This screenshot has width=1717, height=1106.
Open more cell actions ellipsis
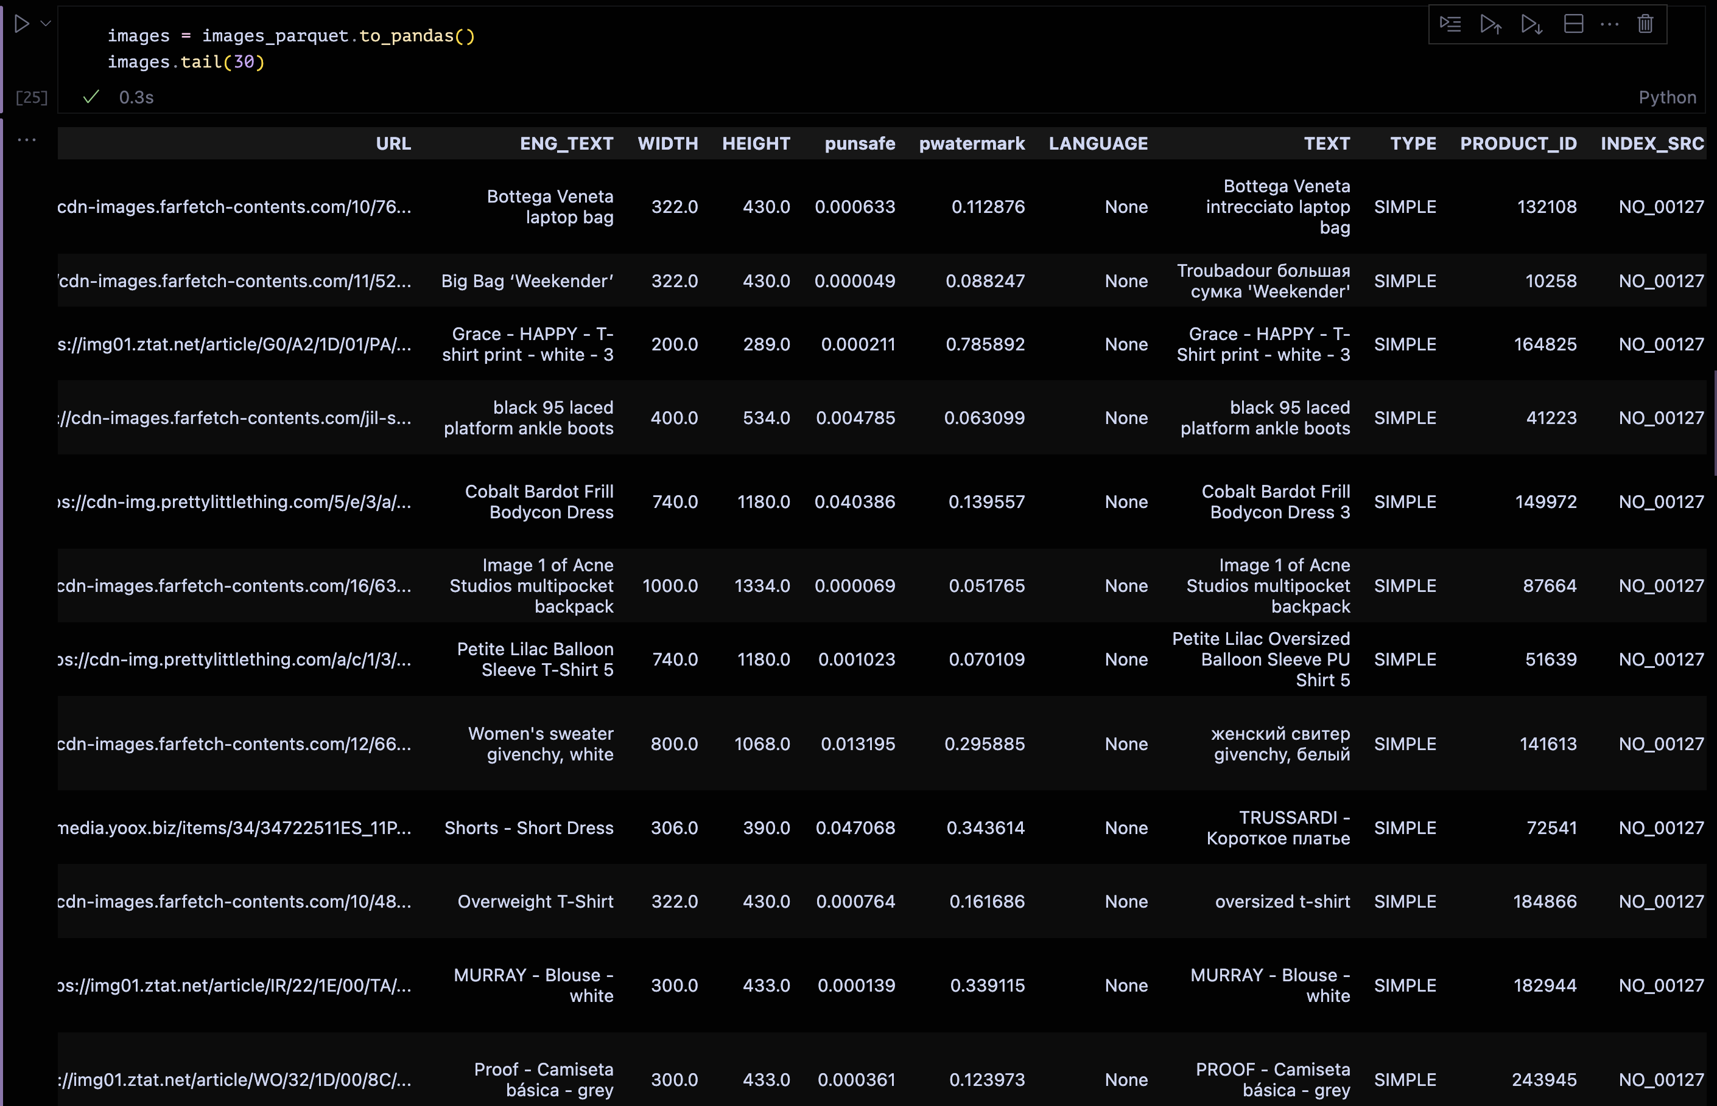[1609, 24]
